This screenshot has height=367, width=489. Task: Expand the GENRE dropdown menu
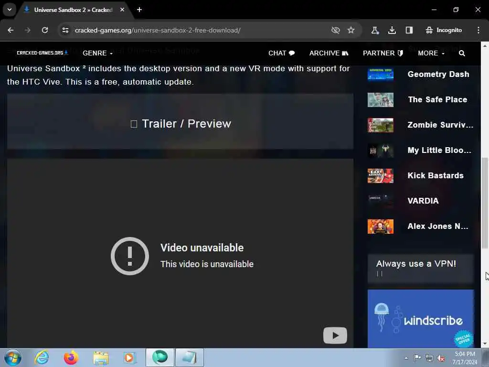pyautogui.click(x=97, y=54)
